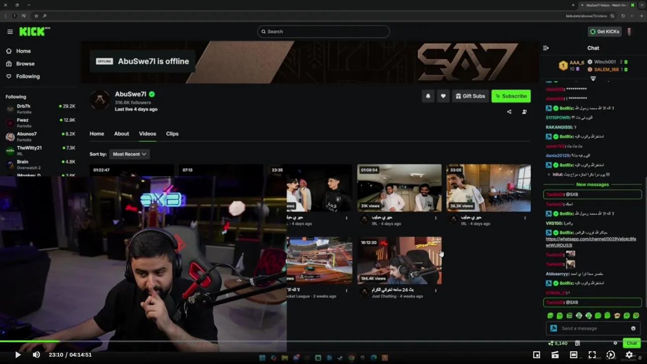Click the video player cast icon
Screen dimensions: 647x364
click(555, 355)
